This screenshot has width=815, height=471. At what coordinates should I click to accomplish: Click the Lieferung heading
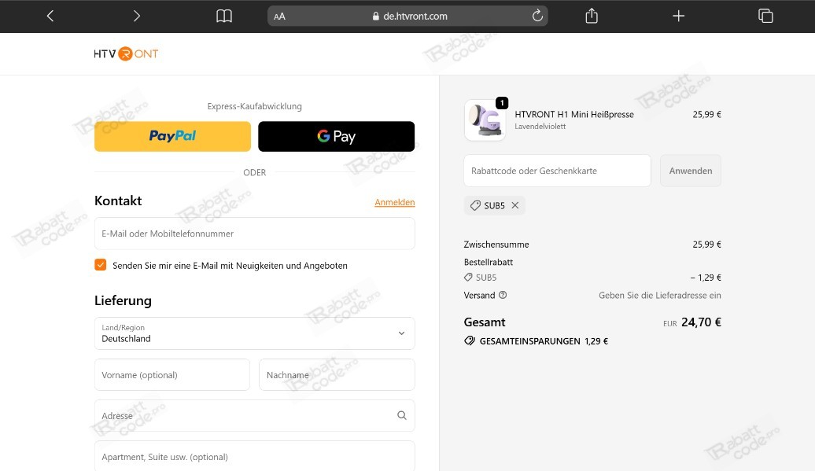(x=123, y=300)
